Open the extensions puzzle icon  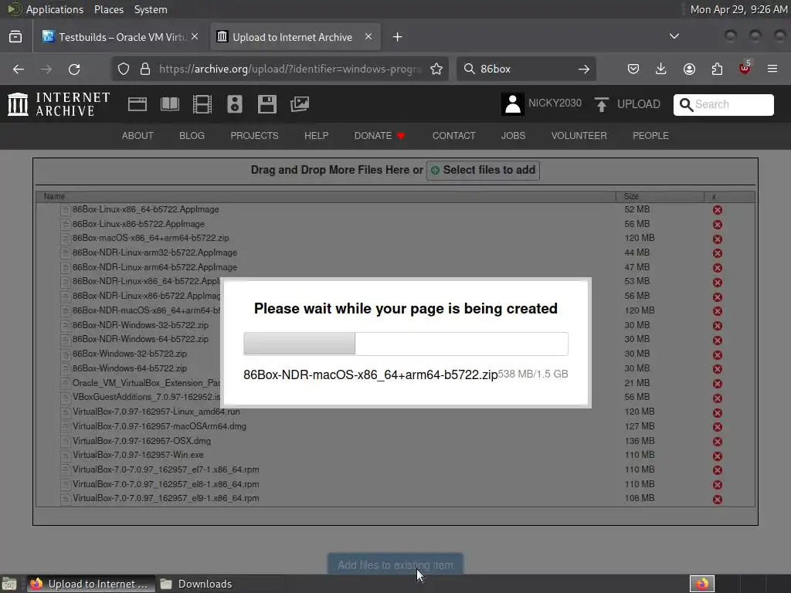[717, 69]
